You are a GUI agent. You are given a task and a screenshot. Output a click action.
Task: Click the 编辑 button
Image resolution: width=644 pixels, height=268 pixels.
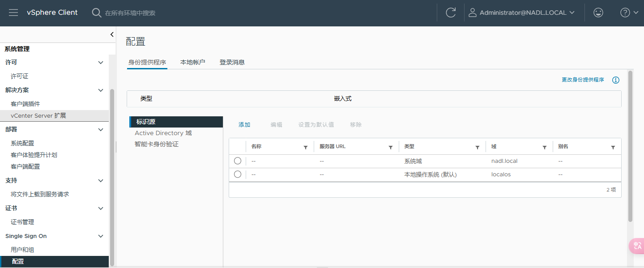point(277,125)
